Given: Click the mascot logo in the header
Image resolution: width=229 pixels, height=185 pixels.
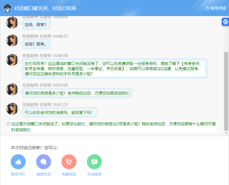Looking at the screenshot, I should click(8, 8).
